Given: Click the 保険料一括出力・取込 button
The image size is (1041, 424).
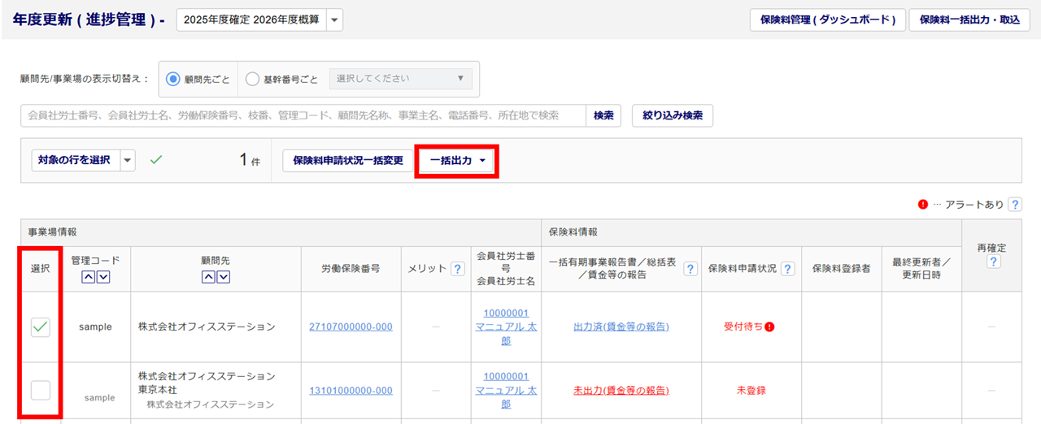Looking at the screenshot, I should point(969,20).
